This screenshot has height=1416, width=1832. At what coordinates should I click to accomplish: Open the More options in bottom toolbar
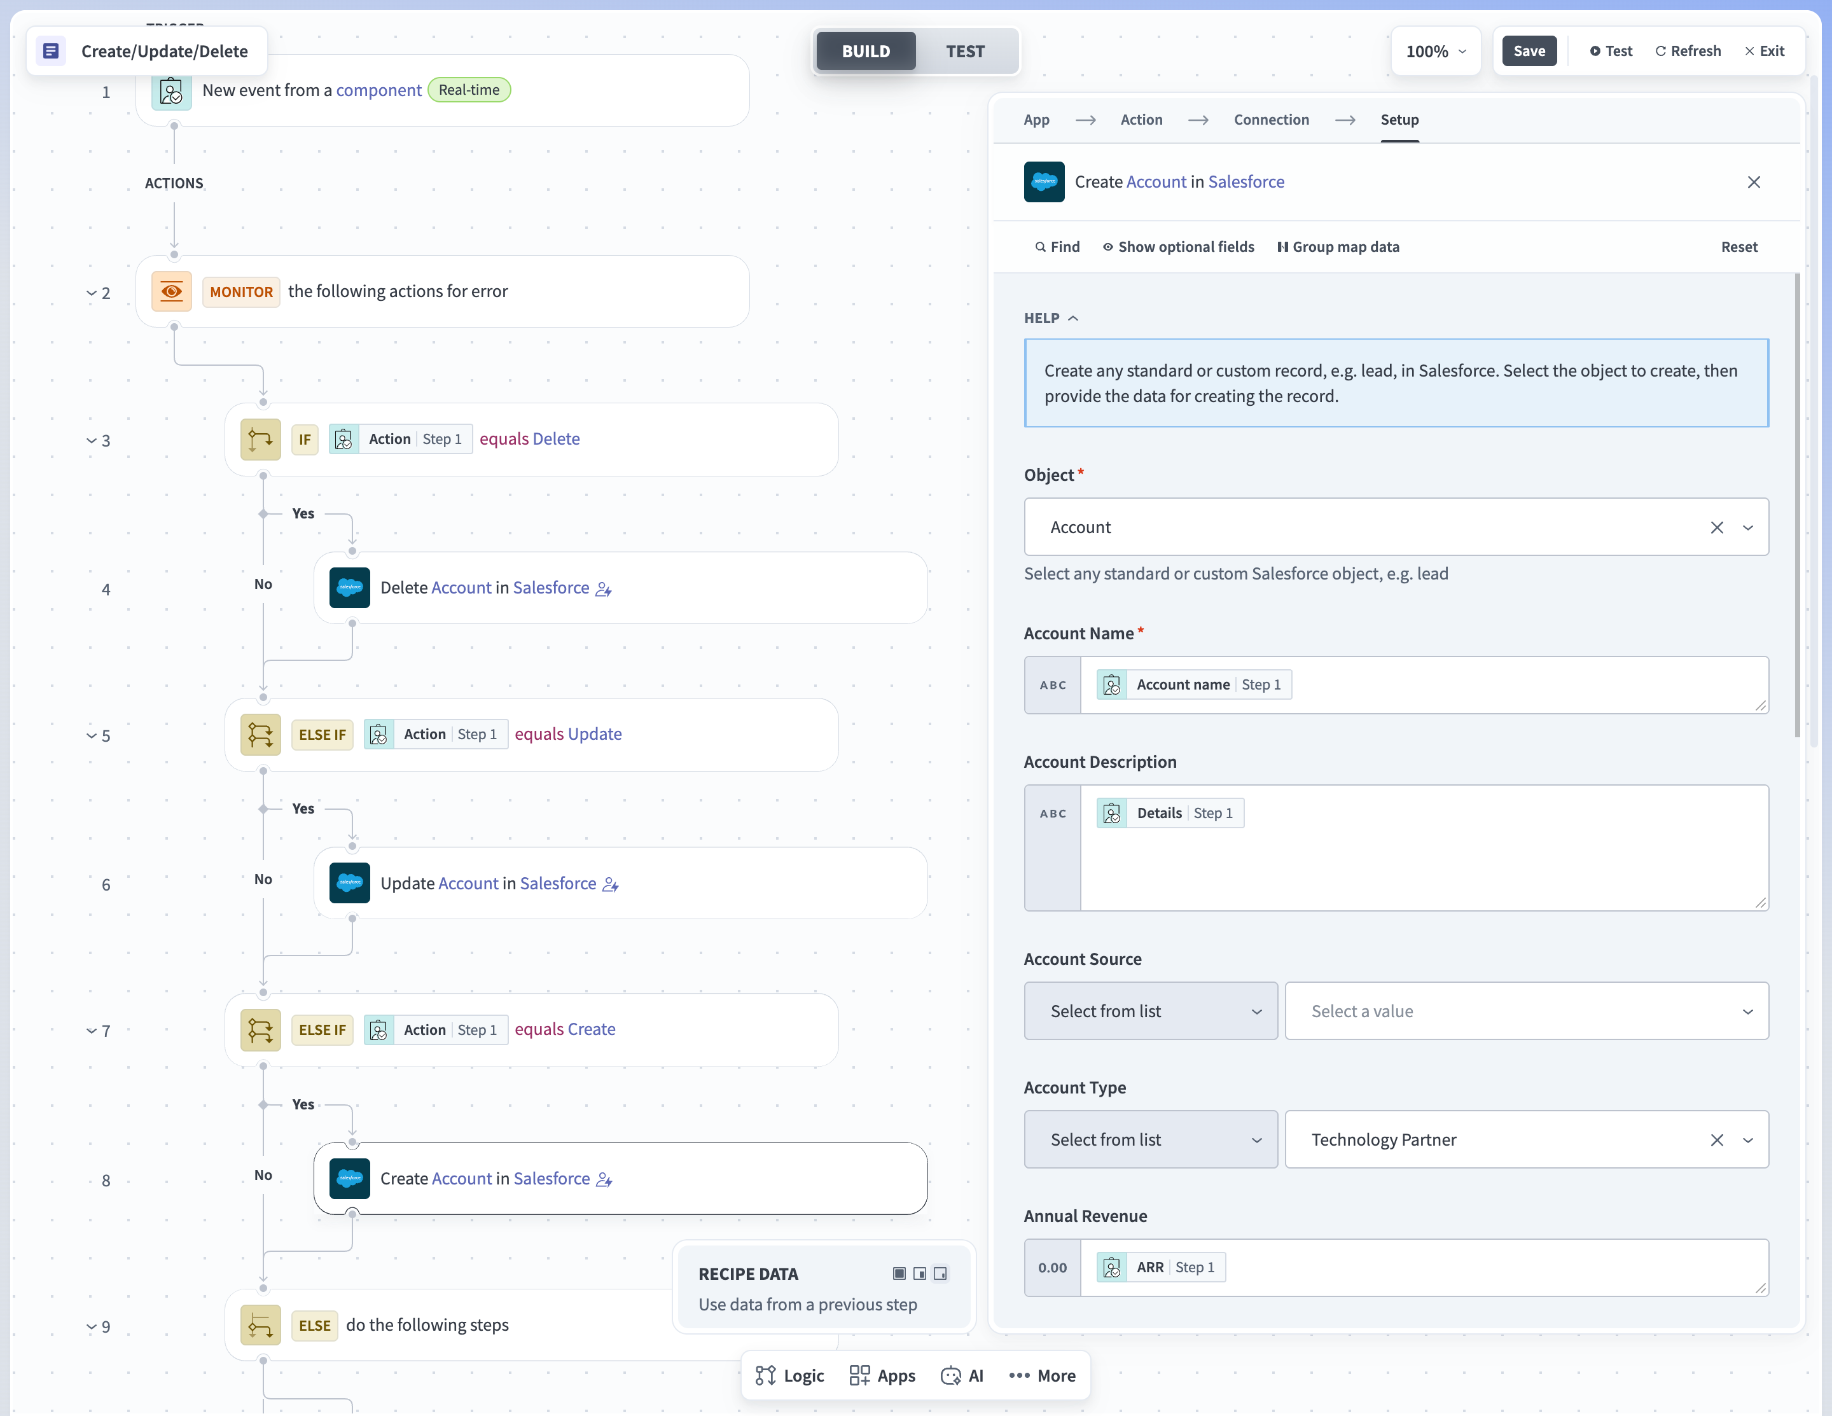coord(1043,1376)
